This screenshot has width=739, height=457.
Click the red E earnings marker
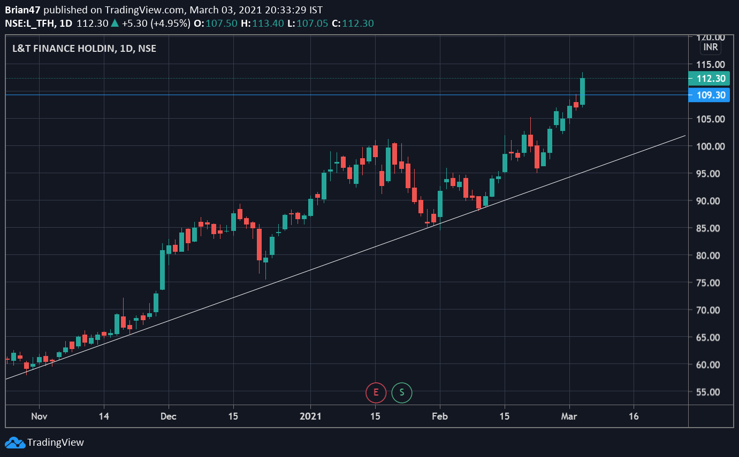pos(376,392)
